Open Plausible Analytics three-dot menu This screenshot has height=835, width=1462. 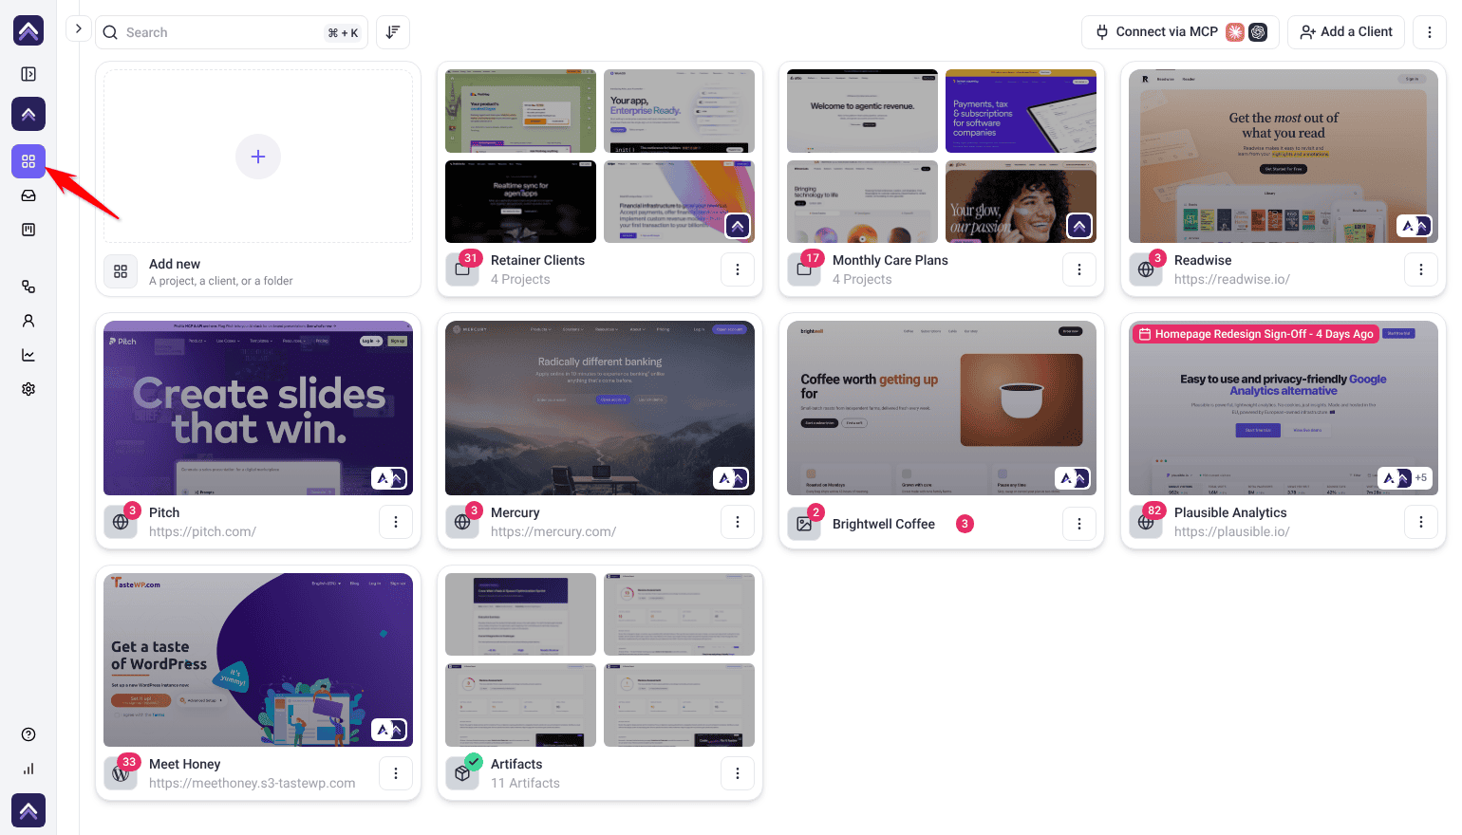(x=1421, y=522)
